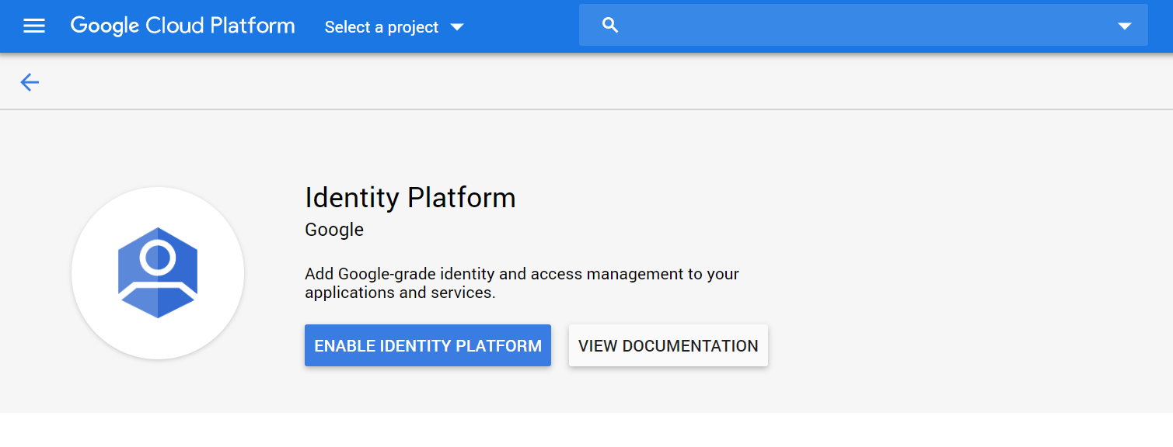Click the product description text about identity management
This screenshot has height=447, width=1173.
pyautogui.click(x=522, y=282)
